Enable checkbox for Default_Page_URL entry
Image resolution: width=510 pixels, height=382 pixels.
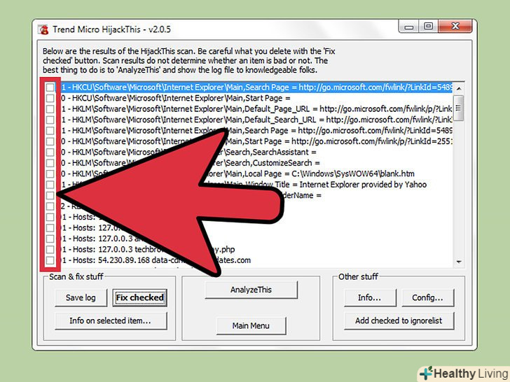coord(50,109)
